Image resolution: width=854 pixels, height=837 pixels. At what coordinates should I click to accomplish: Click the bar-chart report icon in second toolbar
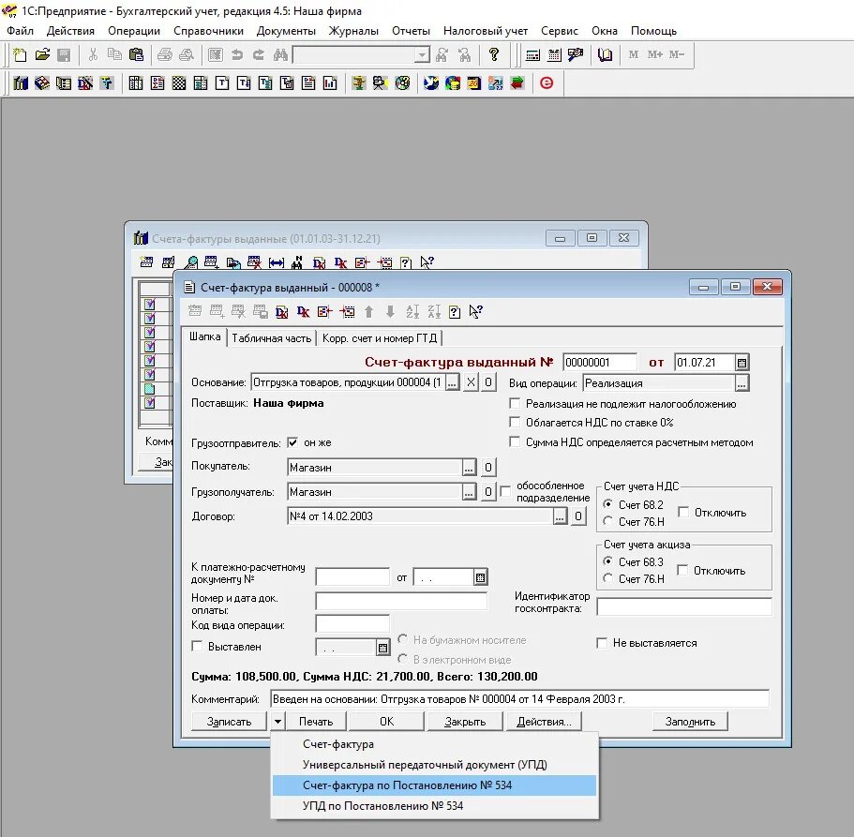[x=330, y=82]
